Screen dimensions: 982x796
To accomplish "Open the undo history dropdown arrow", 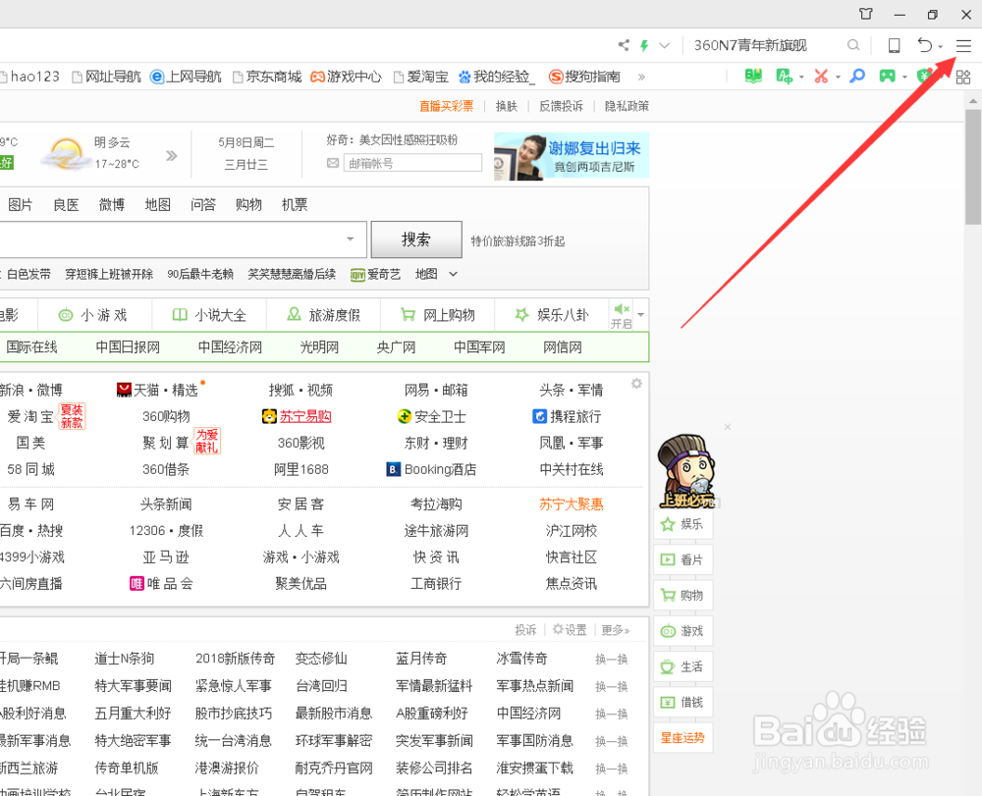I will [940, 47].
